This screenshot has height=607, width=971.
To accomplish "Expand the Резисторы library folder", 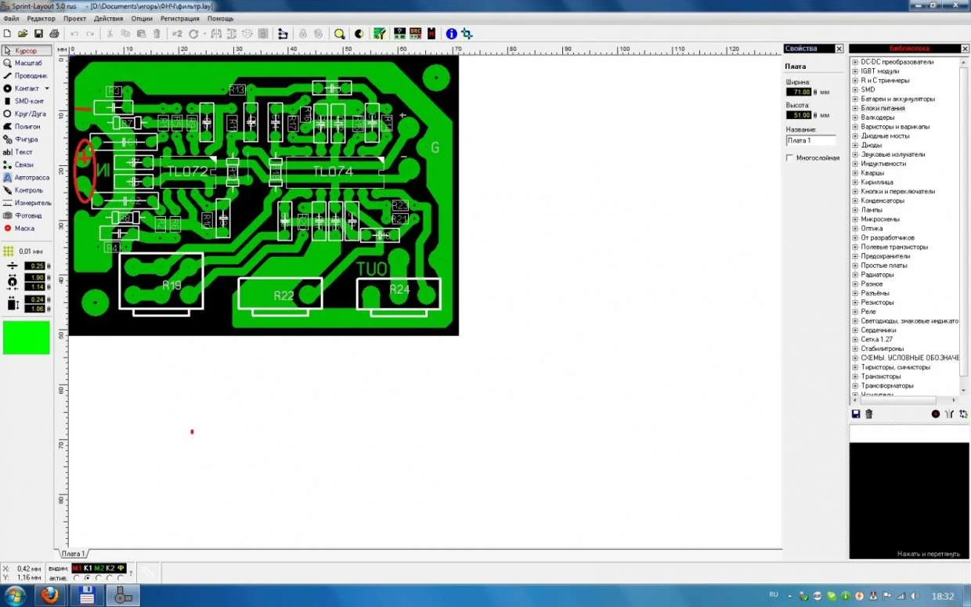I will click(x=855, y=302).
